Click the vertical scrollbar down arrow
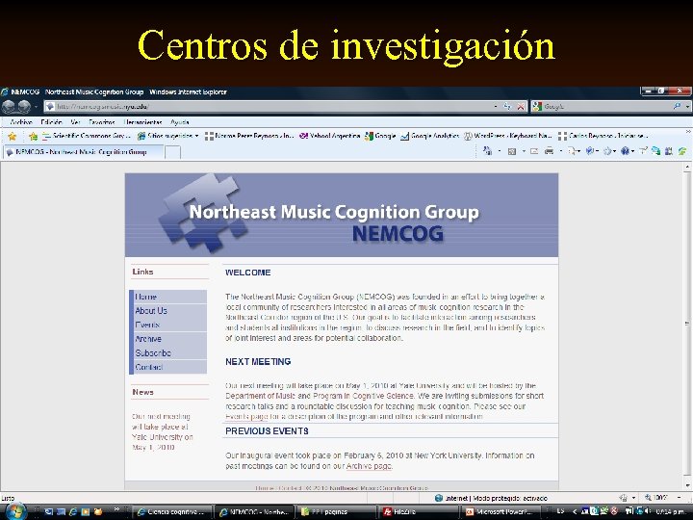 point(687,486)
